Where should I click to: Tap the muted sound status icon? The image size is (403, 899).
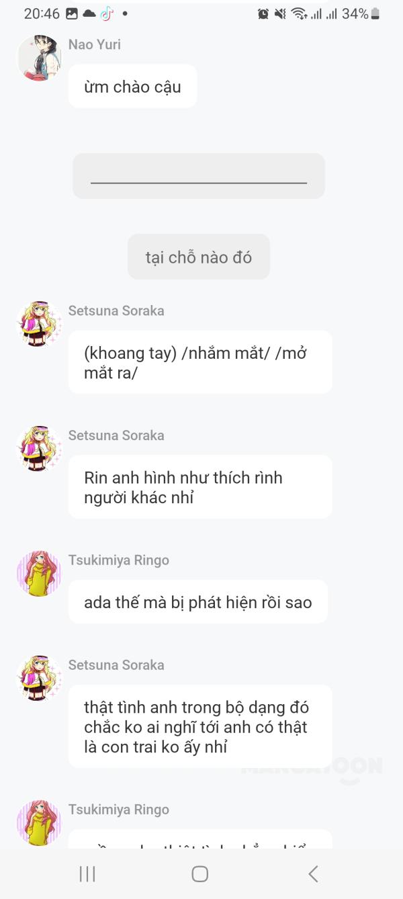[x=280, y=13]
